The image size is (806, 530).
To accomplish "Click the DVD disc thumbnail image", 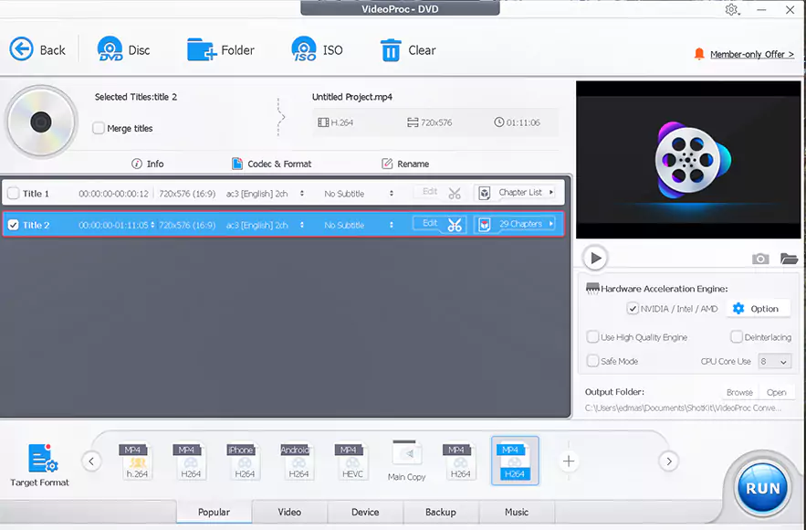I will (x=41, y=122).
